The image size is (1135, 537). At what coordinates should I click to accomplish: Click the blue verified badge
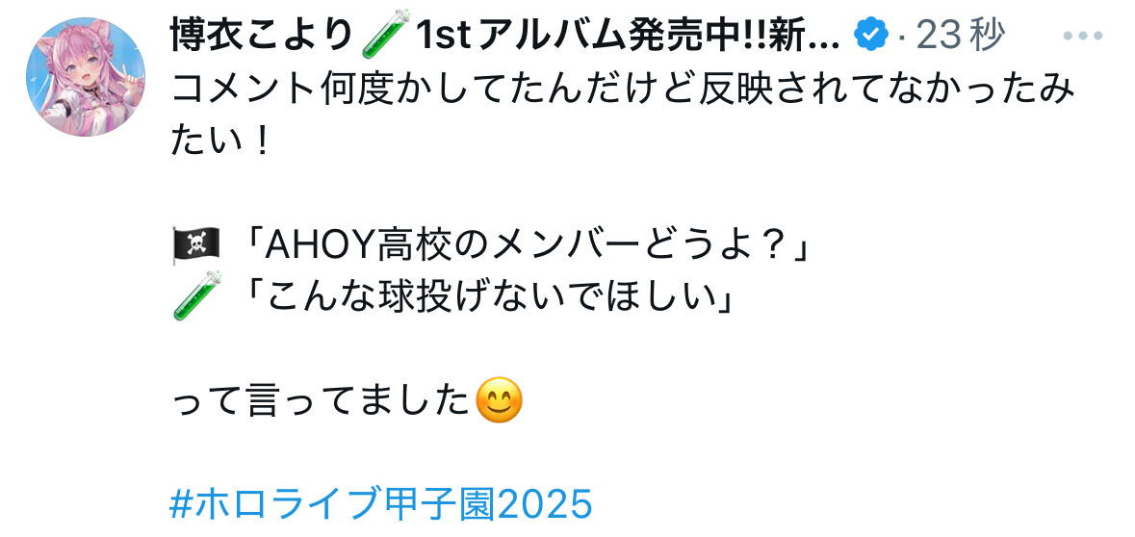[x=871, y=34]
